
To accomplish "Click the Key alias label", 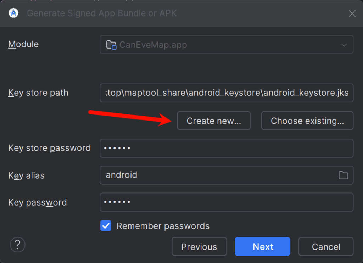I will click(x=27, y=175).
